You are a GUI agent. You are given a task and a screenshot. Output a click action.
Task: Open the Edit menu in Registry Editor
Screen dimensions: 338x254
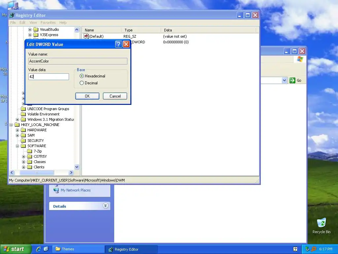(22, 22)
